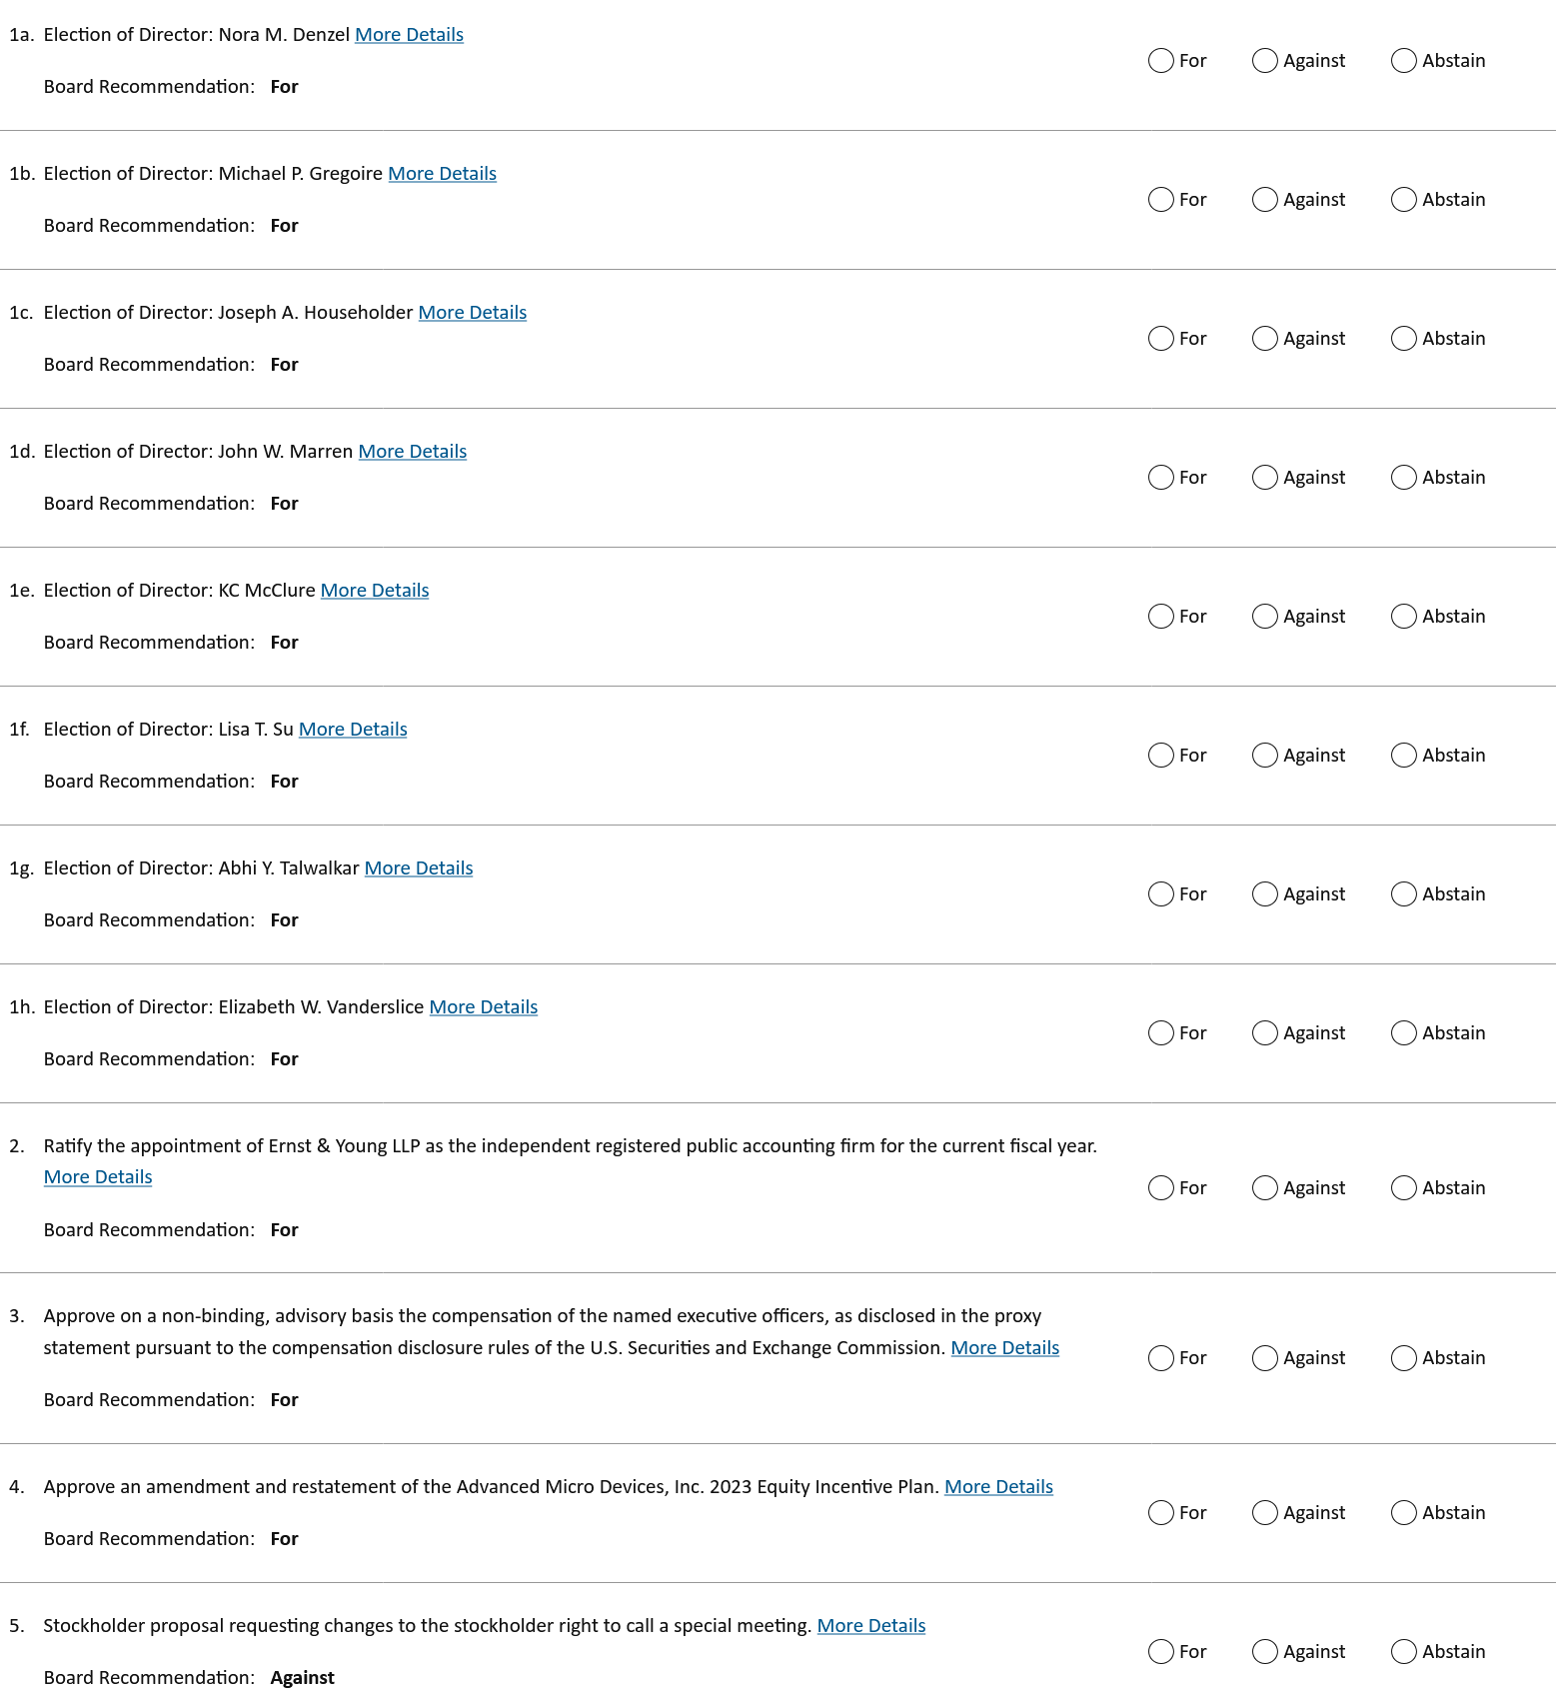Select For on special meeting stockholder proposal
This screenshot has height=1697, width=1556.
coord(1160,1652)
